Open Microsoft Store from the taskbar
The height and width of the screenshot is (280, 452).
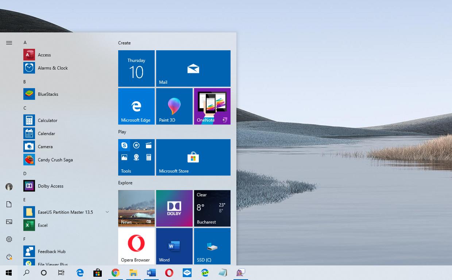pyautogui.click(x=97, y=273)
